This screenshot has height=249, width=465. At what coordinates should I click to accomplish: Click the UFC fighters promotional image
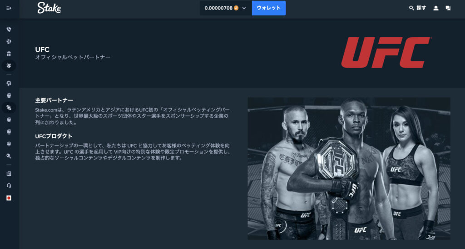pyautogui.click(x=349, y=168)
